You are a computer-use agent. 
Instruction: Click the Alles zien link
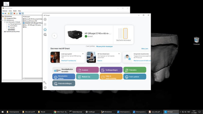(145, 49)
